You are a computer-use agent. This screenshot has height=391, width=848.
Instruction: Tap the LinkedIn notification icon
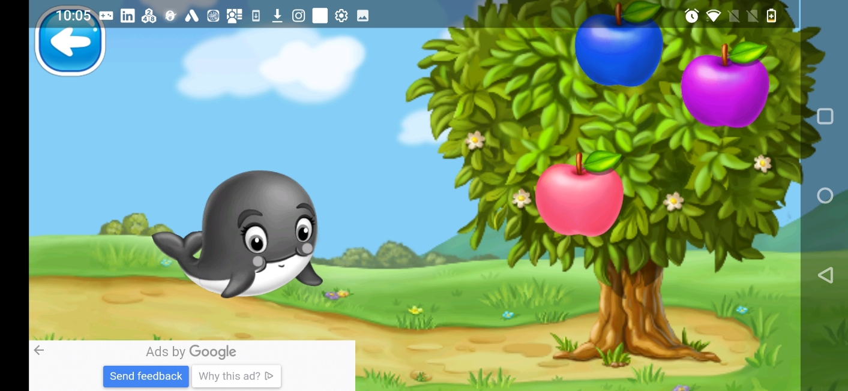[127, 16]
